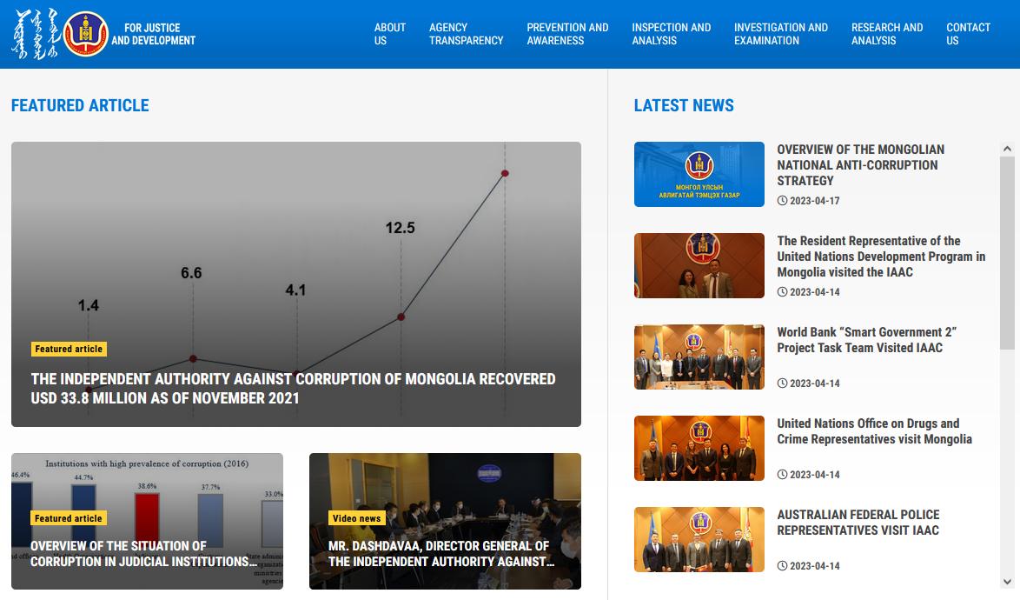Click the clock icon under Australian Federal Police news
Image resolution: width=1020 pixels, height=600 pixels.
point(782,565)
